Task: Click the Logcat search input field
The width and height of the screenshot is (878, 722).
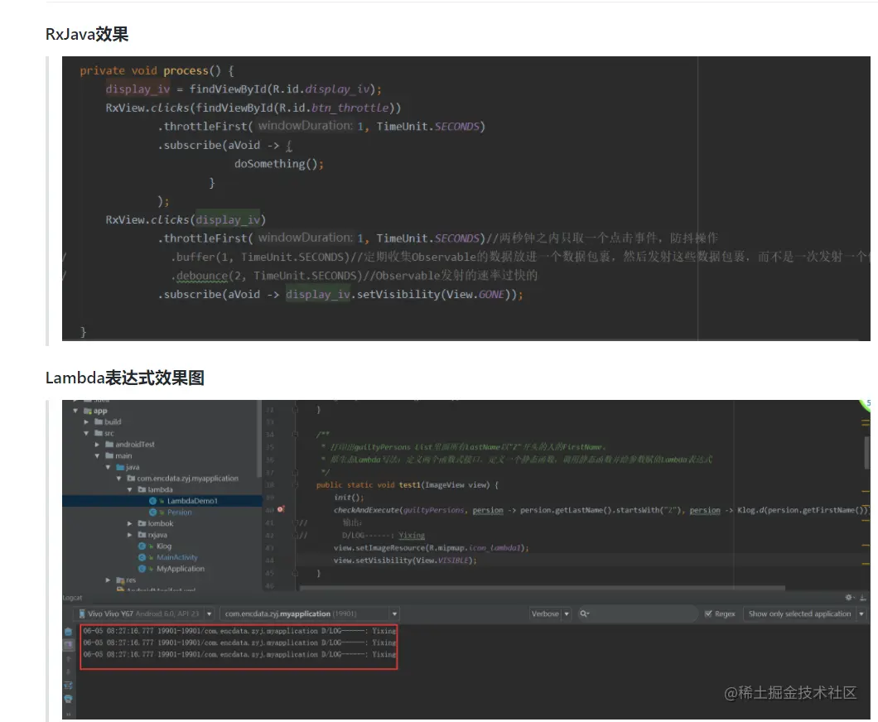Action: [x=637, y=614]
